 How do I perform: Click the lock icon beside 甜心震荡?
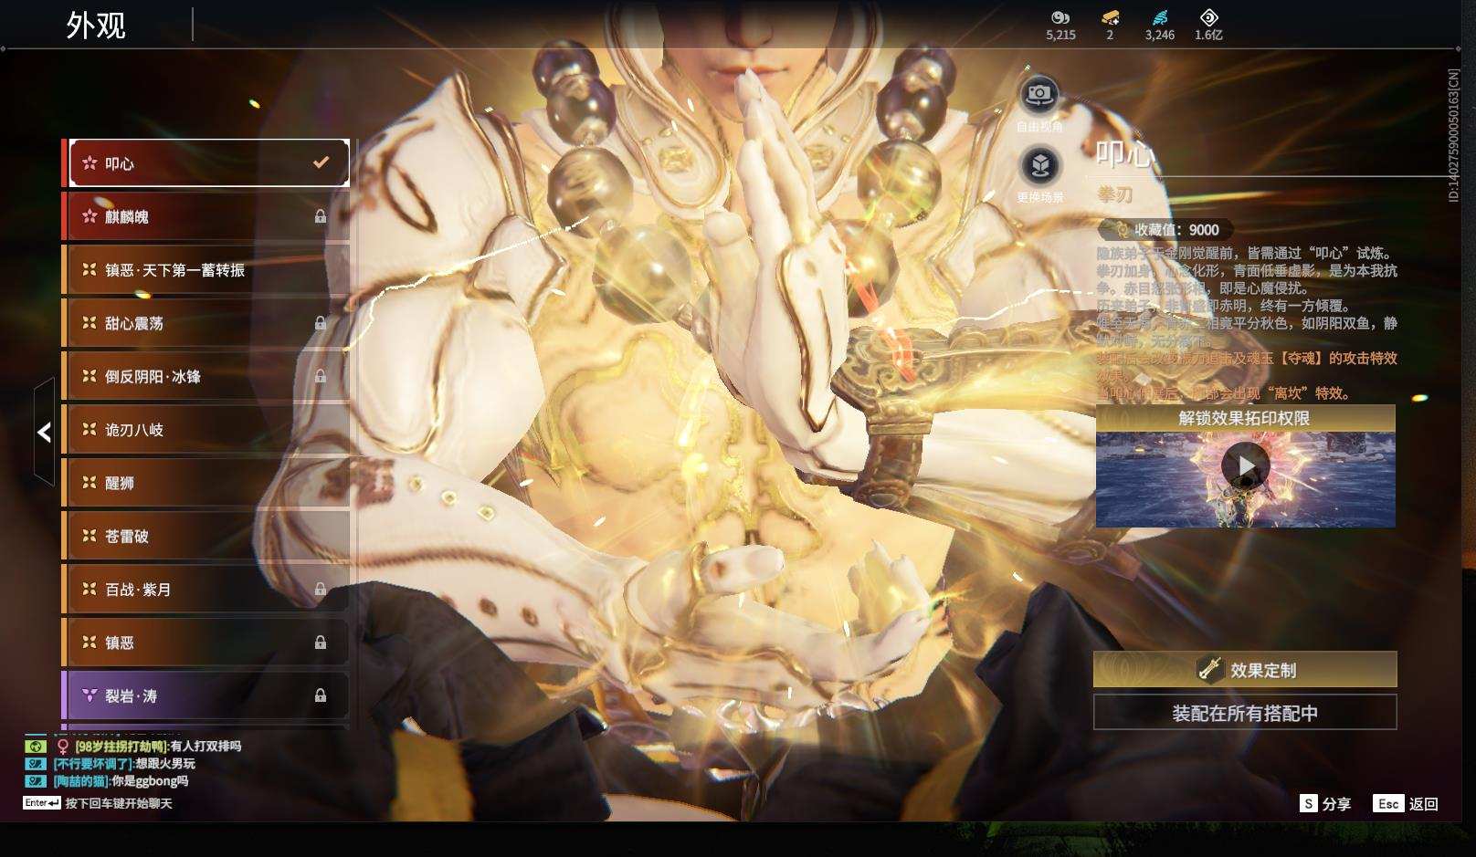[321, 323]
